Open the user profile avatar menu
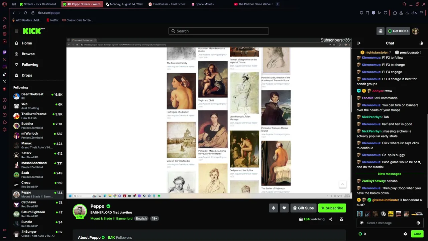Viewport: 428px width, 241px height. 415,31
